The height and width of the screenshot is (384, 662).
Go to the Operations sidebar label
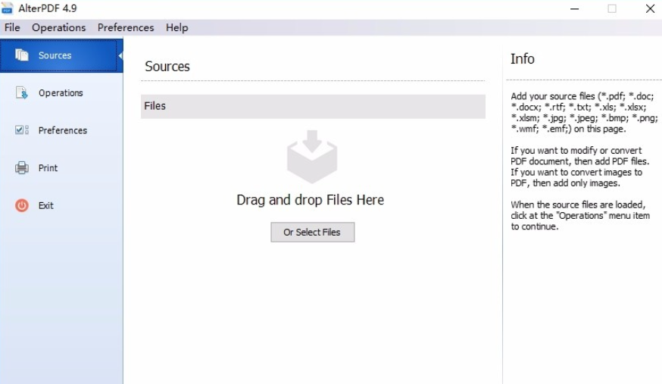[61, 93]
